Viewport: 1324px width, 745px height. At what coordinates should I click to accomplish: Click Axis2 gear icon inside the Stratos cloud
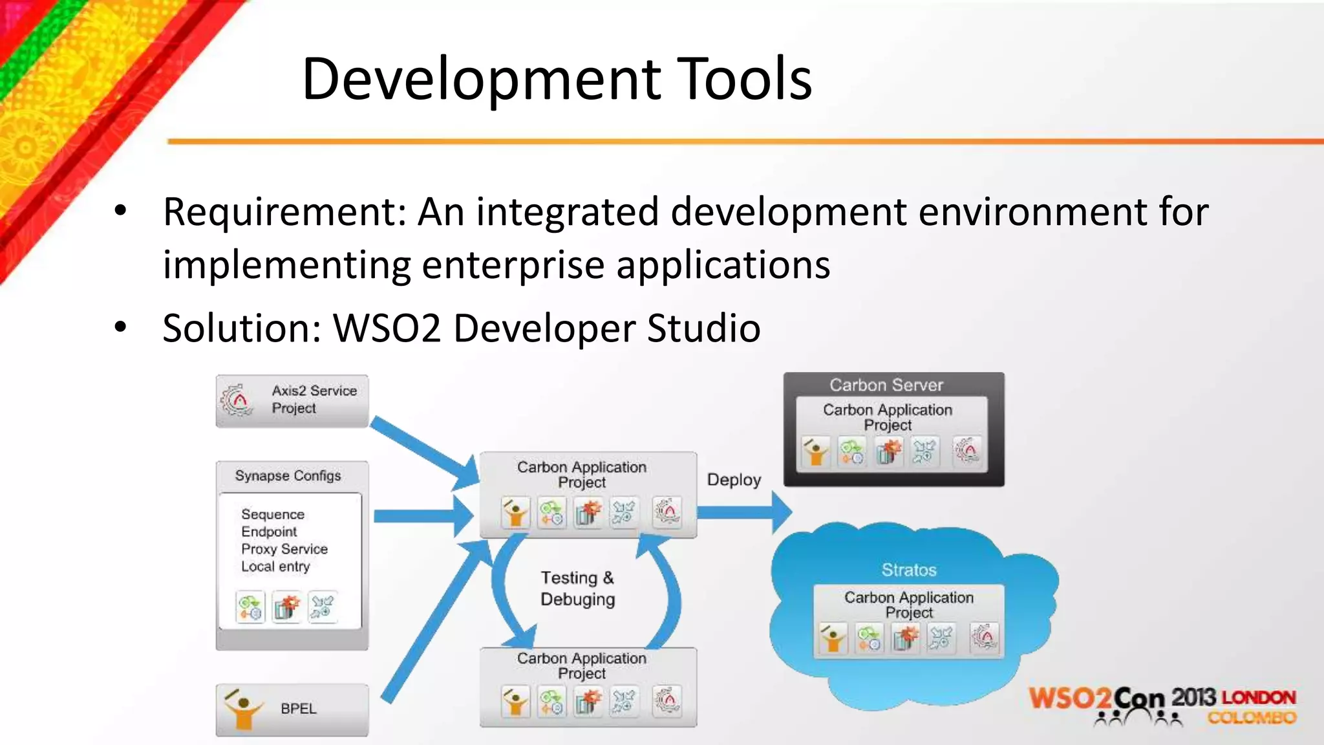pos(985,639)
